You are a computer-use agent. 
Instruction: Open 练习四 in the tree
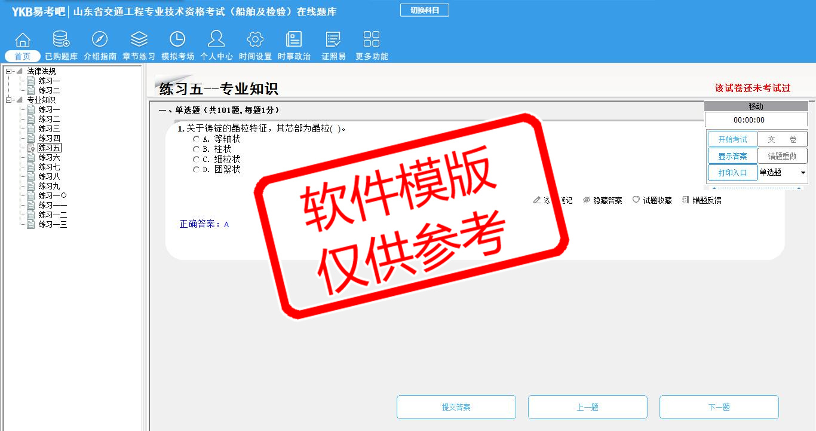pyautogui.click(x=49, y=138)
